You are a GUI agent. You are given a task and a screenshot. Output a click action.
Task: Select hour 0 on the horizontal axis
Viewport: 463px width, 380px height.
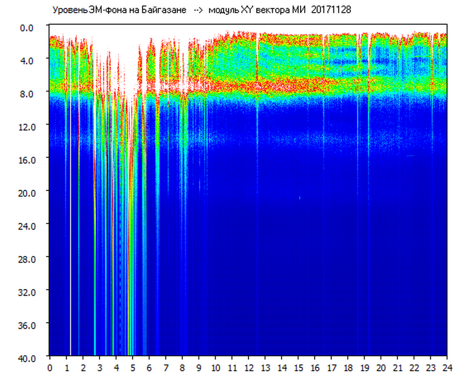coord(50,368)
